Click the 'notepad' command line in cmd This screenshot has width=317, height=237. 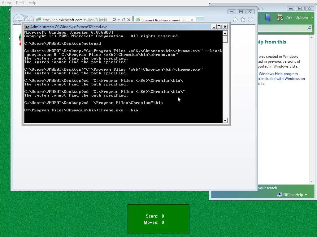(x=92, y=44)
